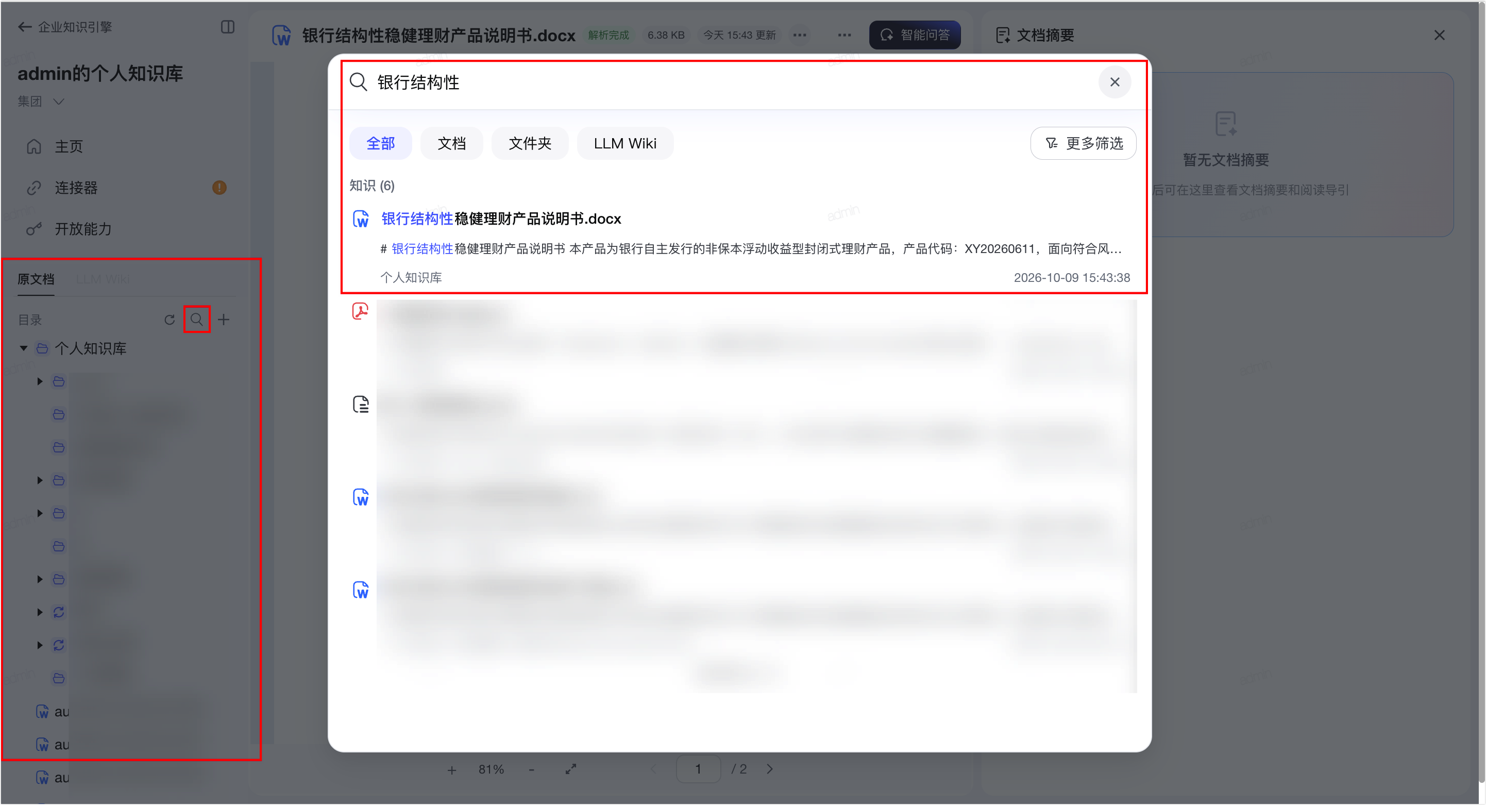This screenshot has width=1486, height=805.
Task: Select the LLM Wiki filter chip in search
Action: [x=624, y=143]
